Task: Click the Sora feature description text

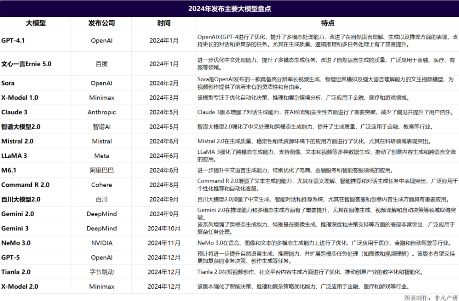Action: pyautogui.click(x=325, y=83)
